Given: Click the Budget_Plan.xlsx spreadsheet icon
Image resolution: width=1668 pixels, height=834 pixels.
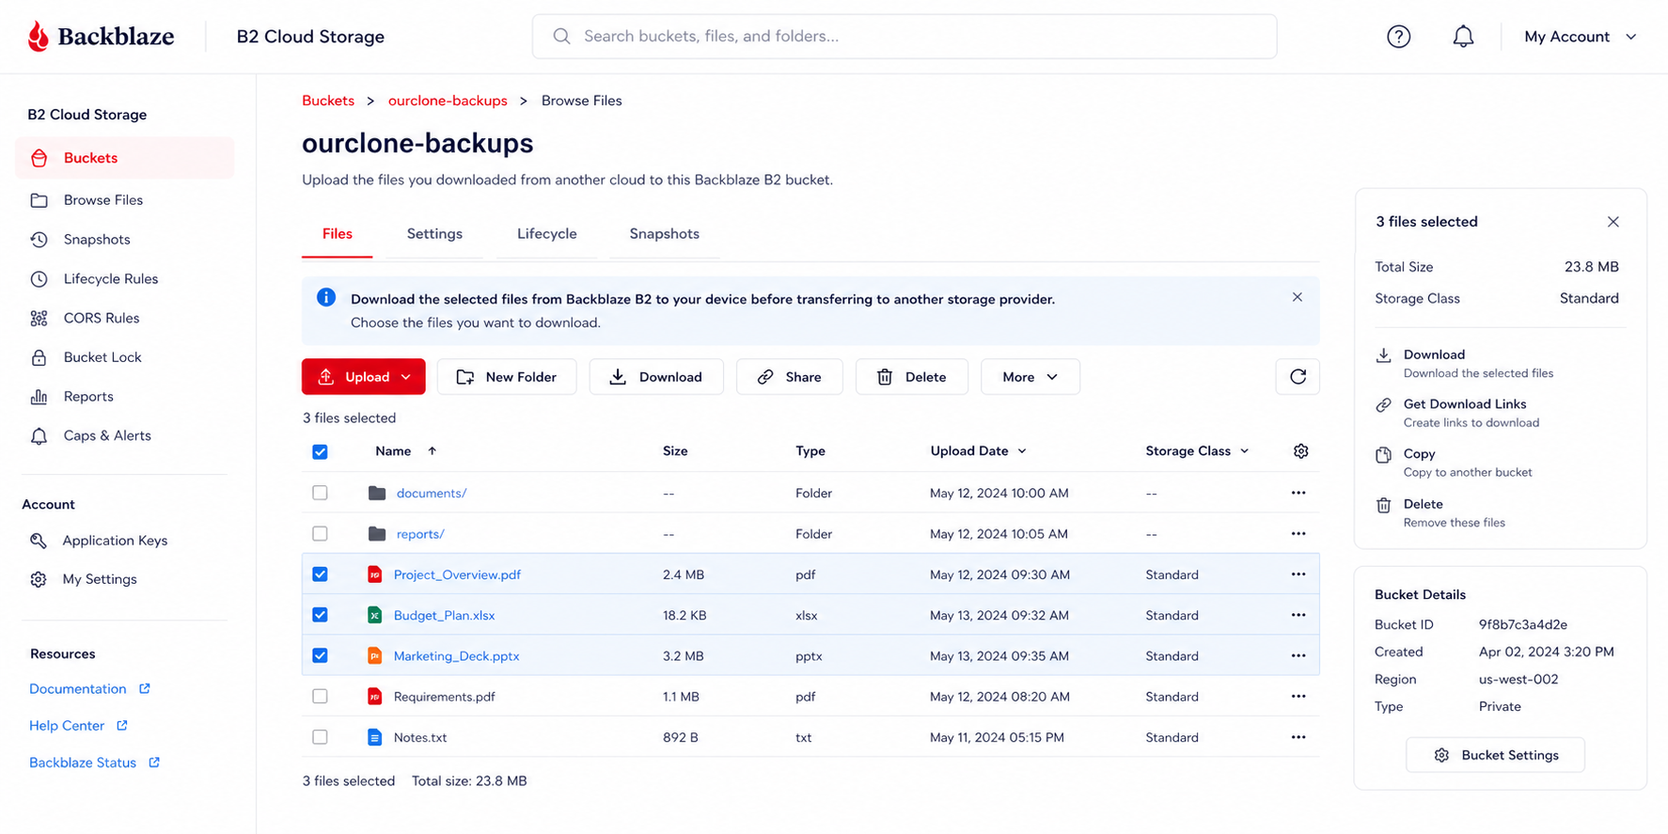Looking at the screenshot, I should click(374, 615).
